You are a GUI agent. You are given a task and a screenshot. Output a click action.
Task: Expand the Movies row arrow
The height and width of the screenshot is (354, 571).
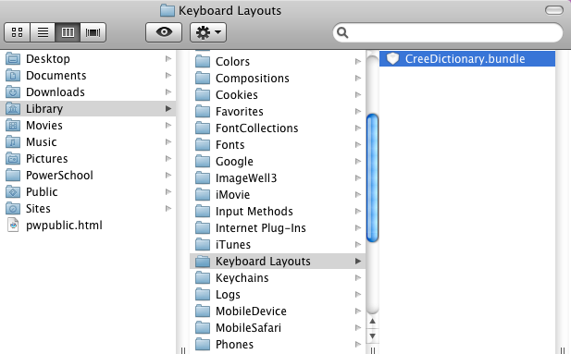pos(168,126)
